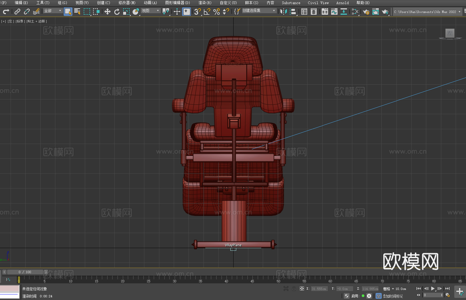Click the large Set Key plus button

click(x=460, y=292)
